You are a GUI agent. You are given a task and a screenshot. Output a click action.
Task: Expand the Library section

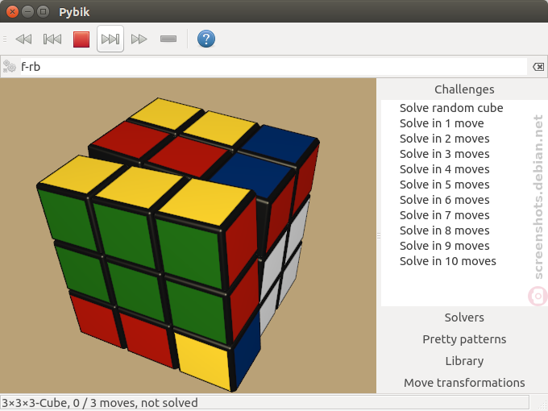(x=464, y=361)
